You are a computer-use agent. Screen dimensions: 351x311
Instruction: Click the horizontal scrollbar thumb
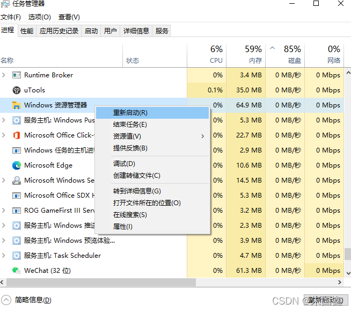(x=101, y=283)
